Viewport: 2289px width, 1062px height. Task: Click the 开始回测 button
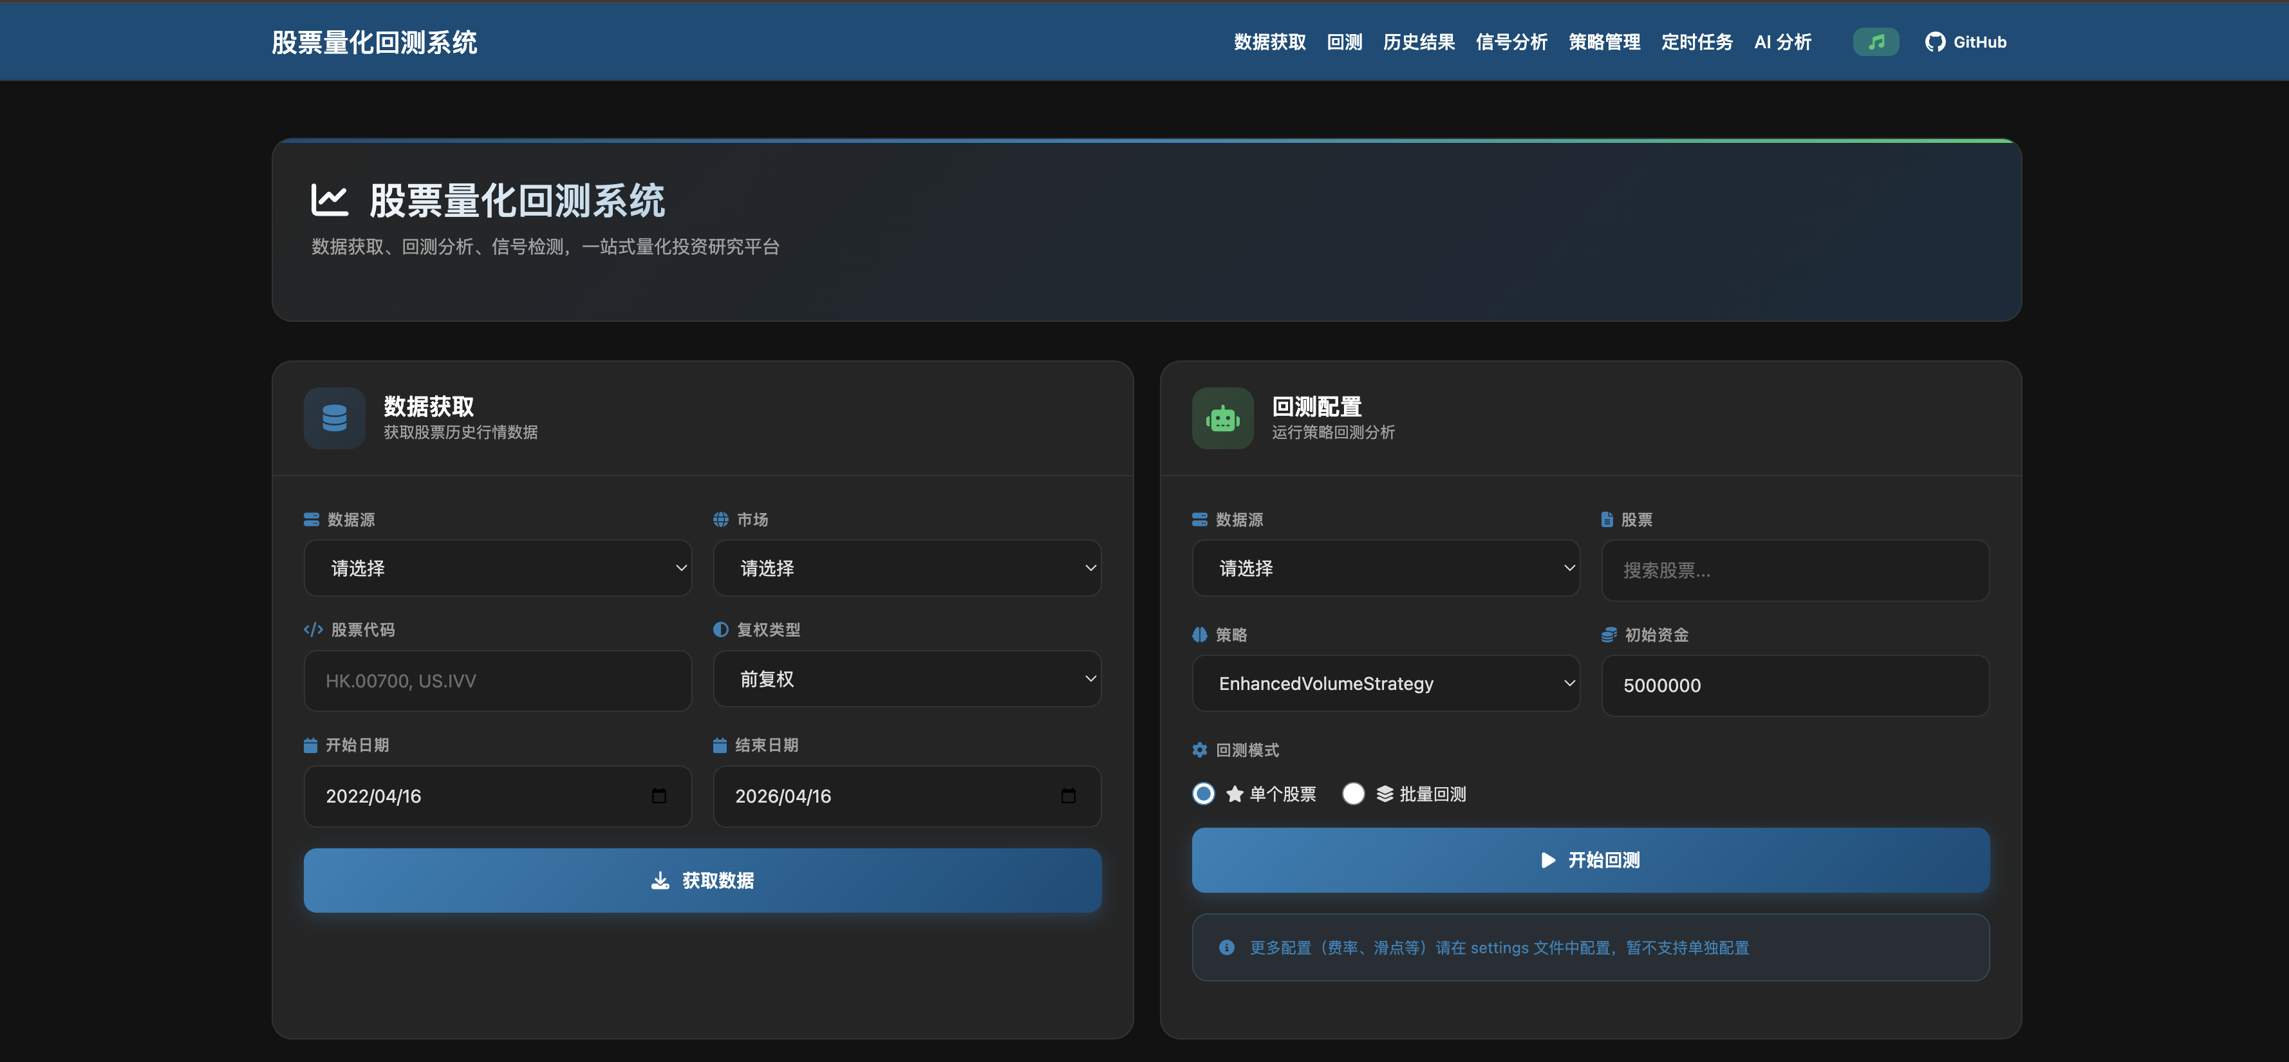pyautogui.click(x=1591, y=859)
